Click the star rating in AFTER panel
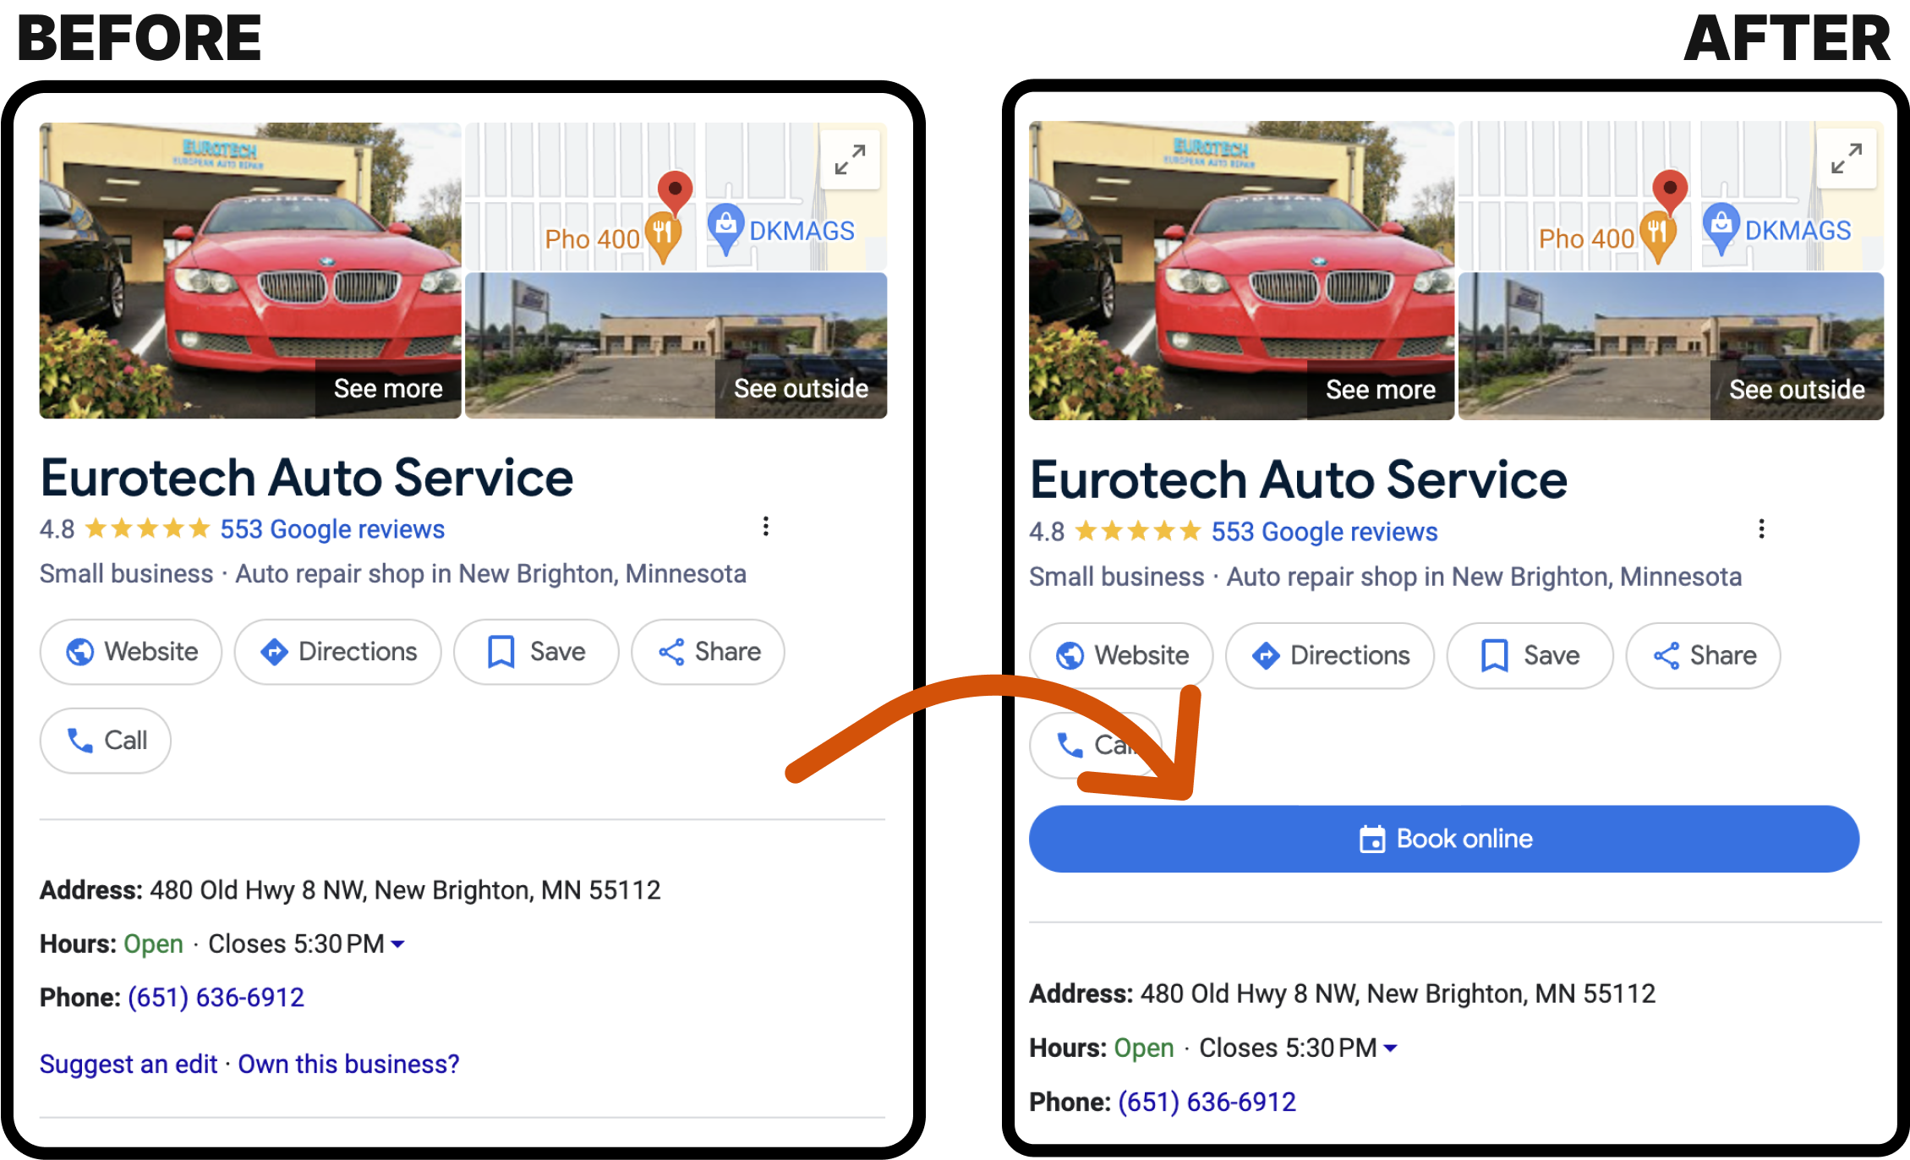The image size is (1910, 1160). tap(1137, 532)
